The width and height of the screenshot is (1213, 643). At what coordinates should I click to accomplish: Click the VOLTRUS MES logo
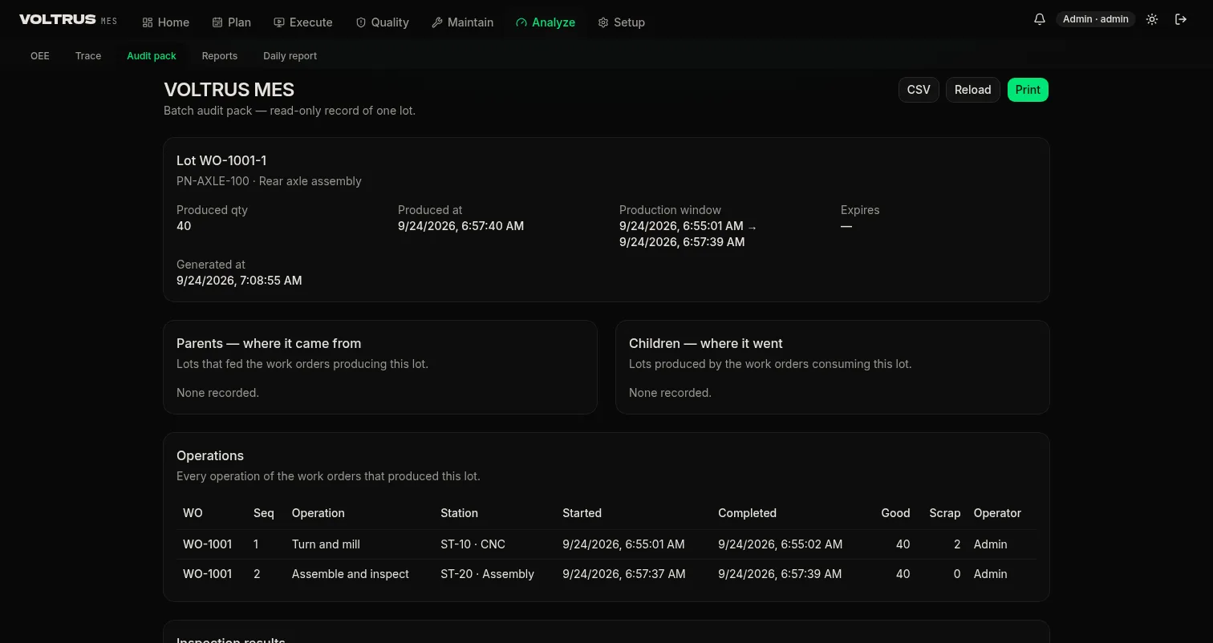click(x=68, y=20)
